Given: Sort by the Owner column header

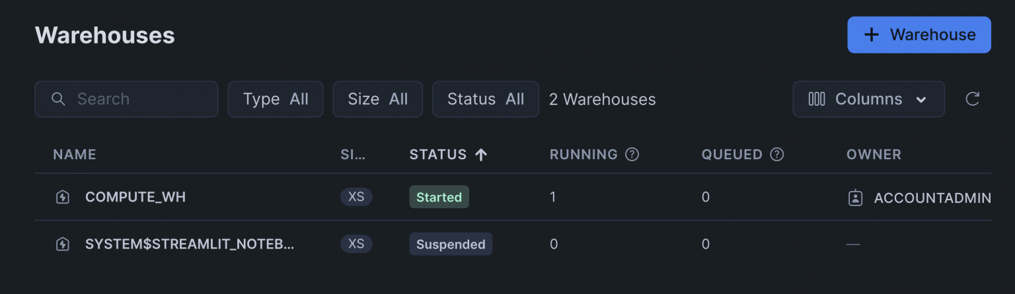Looking at the screenshot, I should pyautogui.click(x=874, y=155).
